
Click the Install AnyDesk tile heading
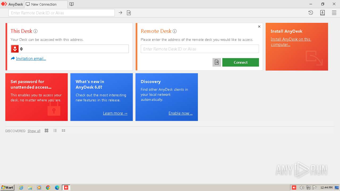[286, 31]
